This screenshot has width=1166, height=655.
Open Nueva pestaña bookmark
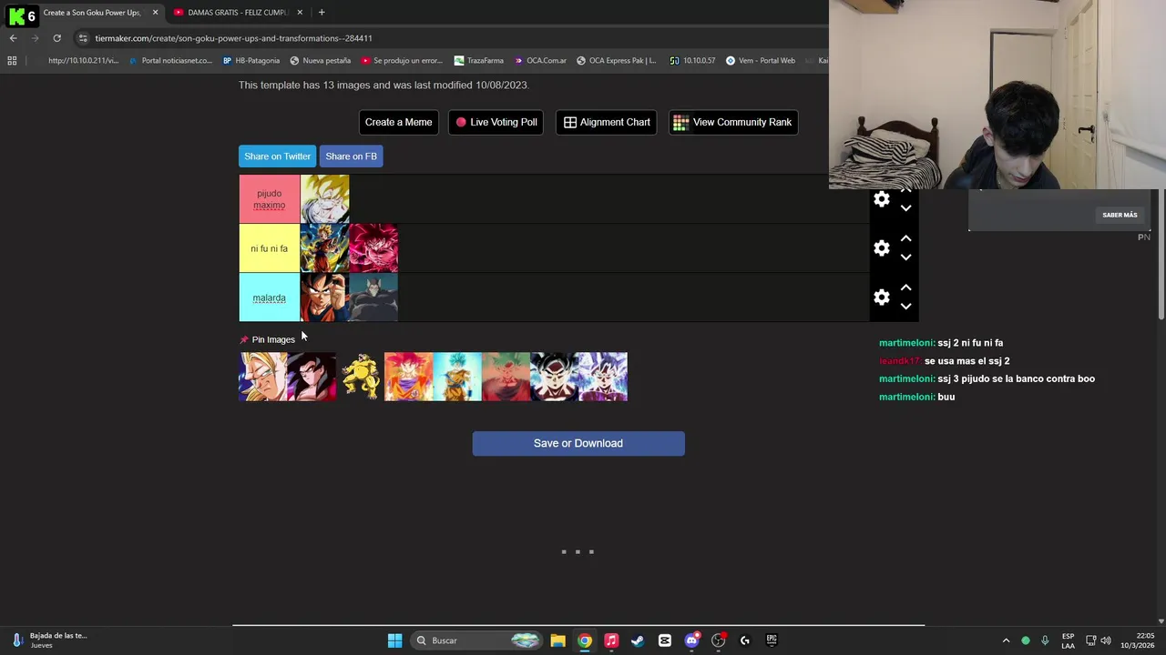tap(321, 61)
